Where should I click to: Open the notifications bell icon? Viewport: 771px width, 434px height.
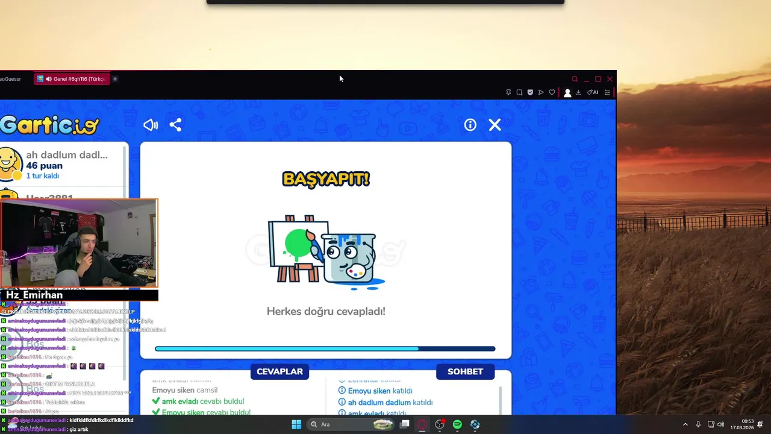760,424
